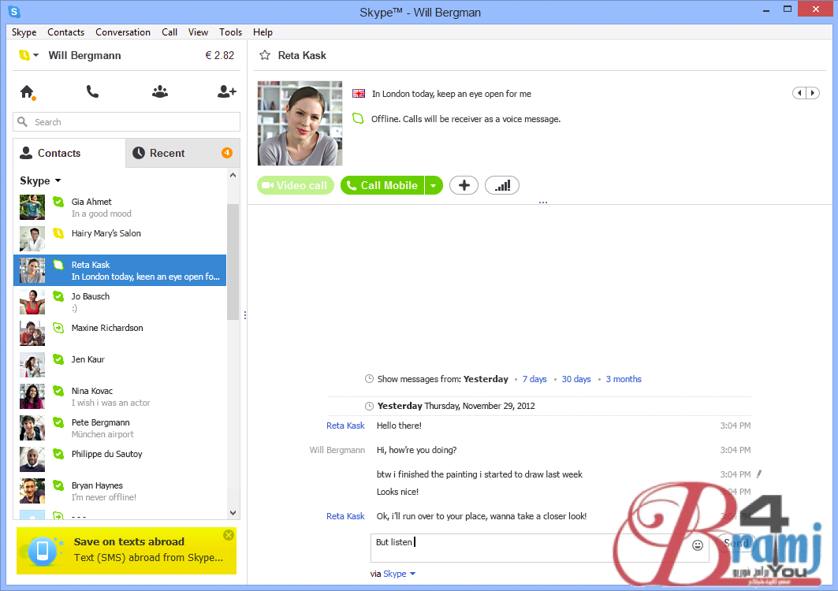Viewport: 838px width, 591px height.
Task: Star Reta Kask as favorite
Action: tap(265, 55)
